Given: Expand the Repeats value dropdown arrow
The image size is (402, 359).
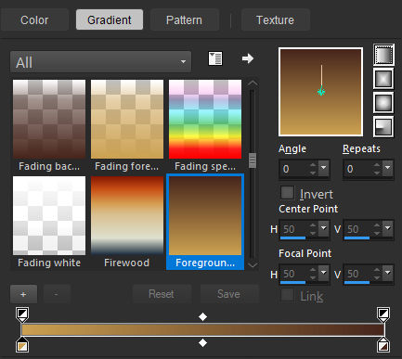Looking at the screenshot, I should tap(387, 168).
